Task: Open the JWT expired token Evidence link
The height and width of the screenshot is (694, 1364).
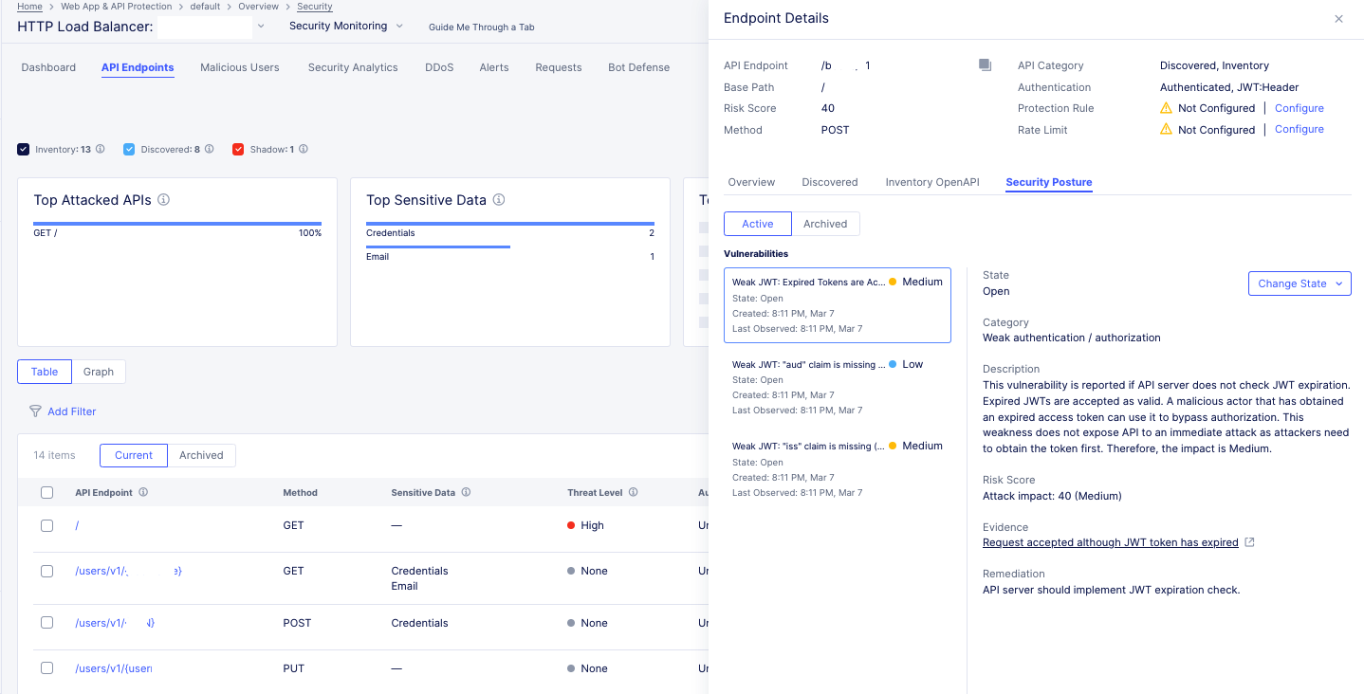Action: 1111,541
